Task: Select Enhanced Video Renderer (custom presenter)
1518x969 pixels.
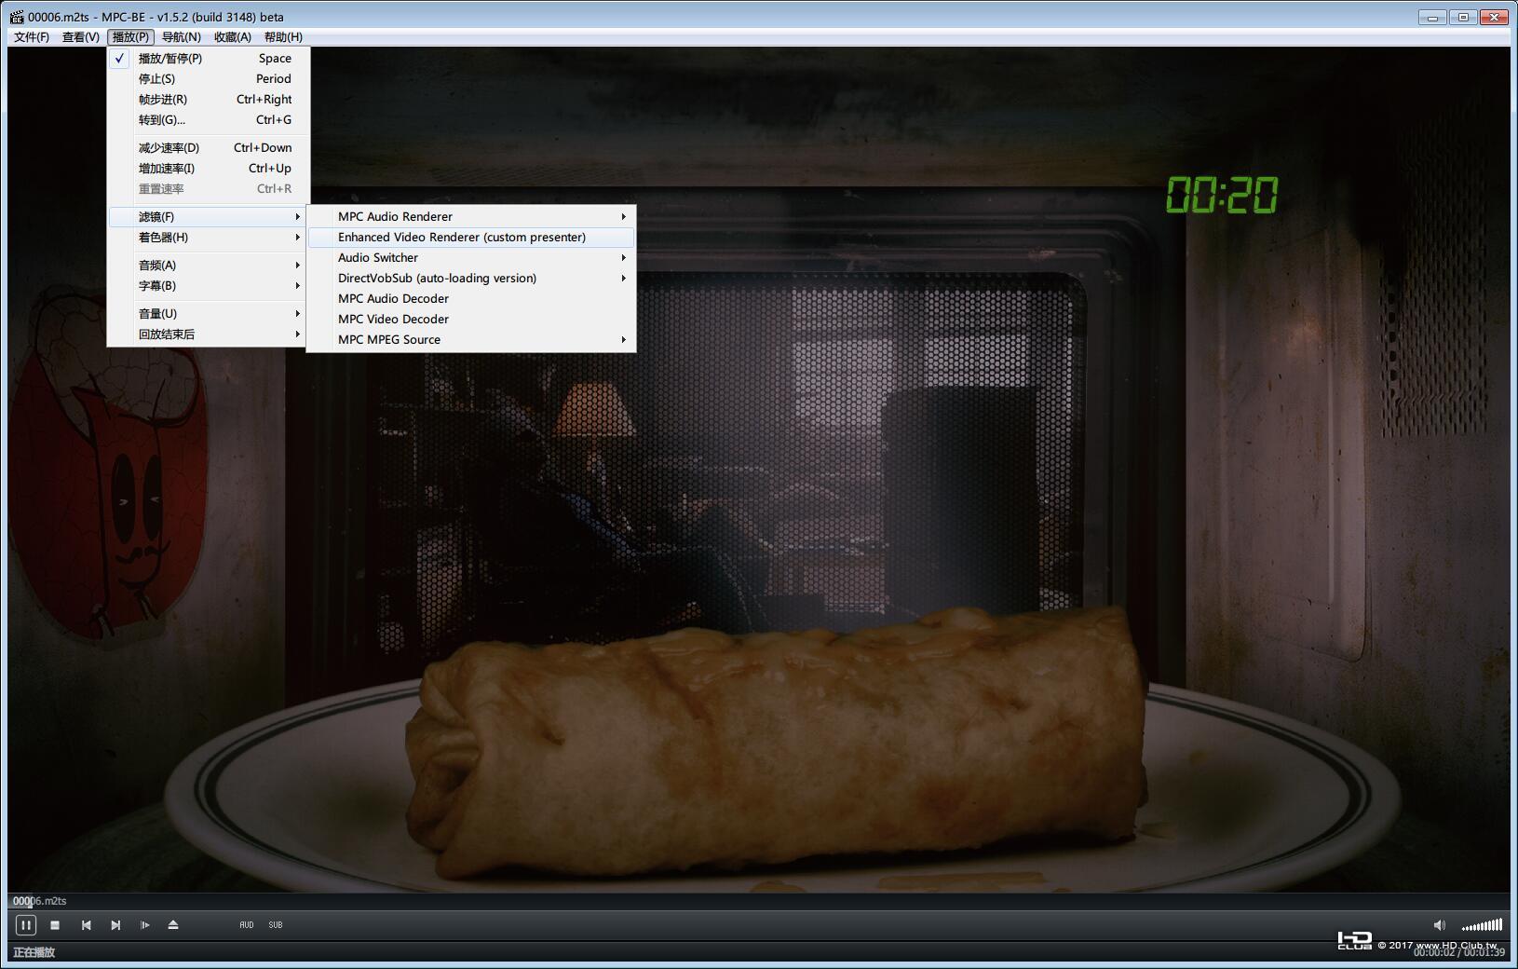Action: pos(471,237)
